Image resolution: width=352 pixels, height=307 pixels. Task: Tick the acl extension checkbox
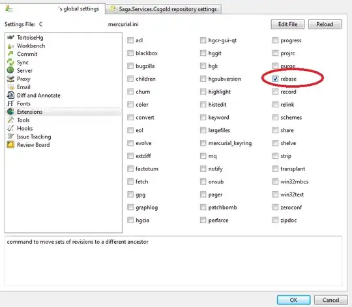coord(130,40)
